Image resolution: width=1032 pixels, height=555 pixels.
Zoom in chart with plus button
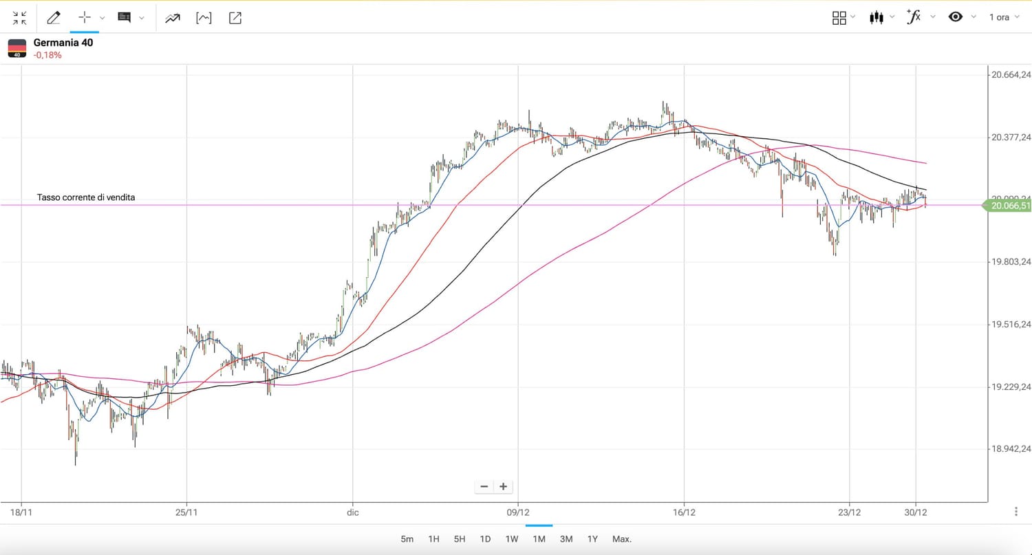click(x=504, y=486)
